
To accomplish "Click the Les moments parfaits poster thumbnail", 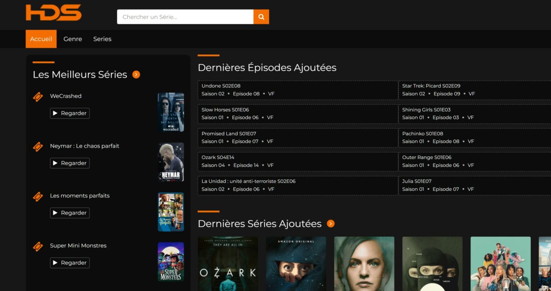I will coord(171,212).
